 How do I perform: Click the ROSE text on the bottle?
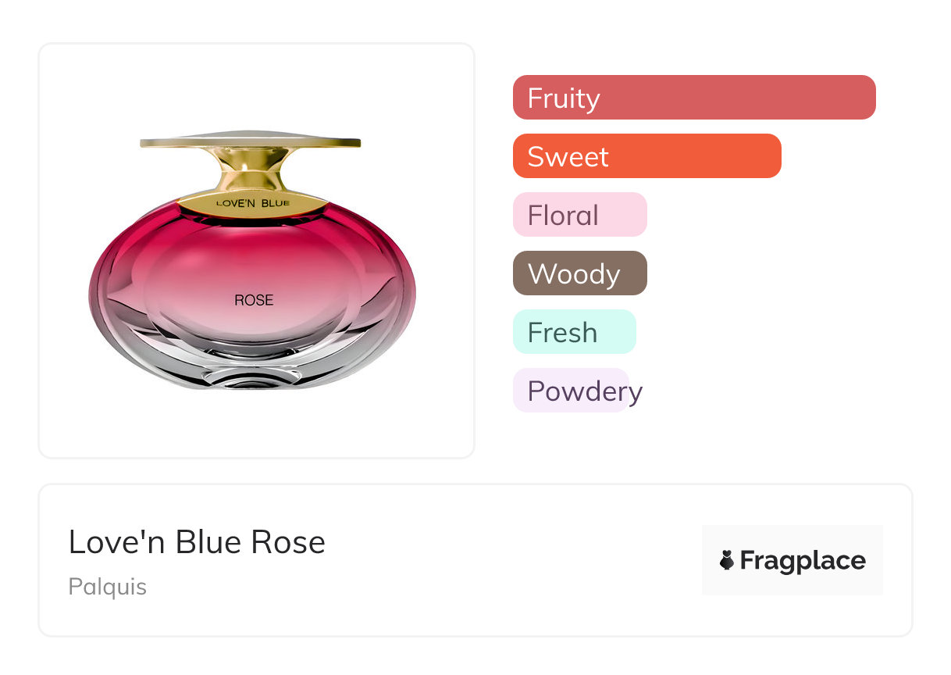pos(254,299)
